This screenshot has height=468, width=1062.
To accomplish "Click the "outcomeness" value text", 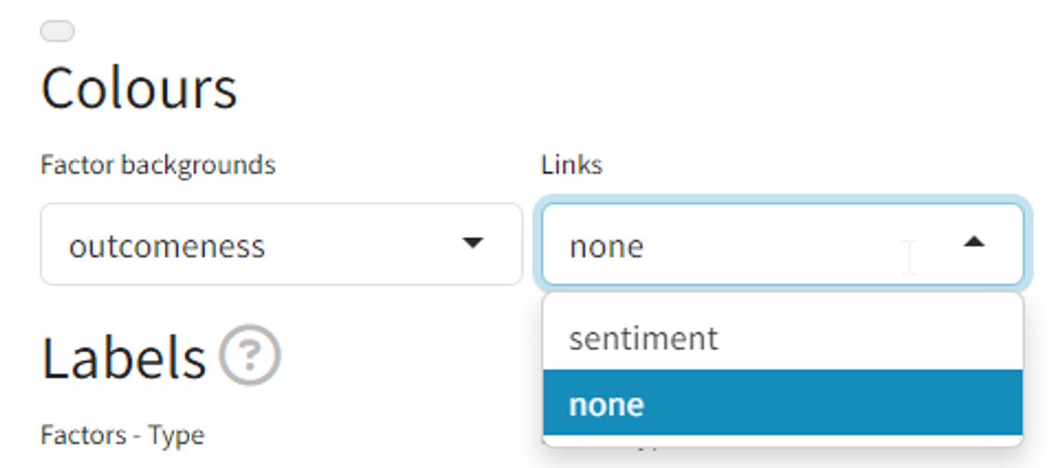I will 167,246.
